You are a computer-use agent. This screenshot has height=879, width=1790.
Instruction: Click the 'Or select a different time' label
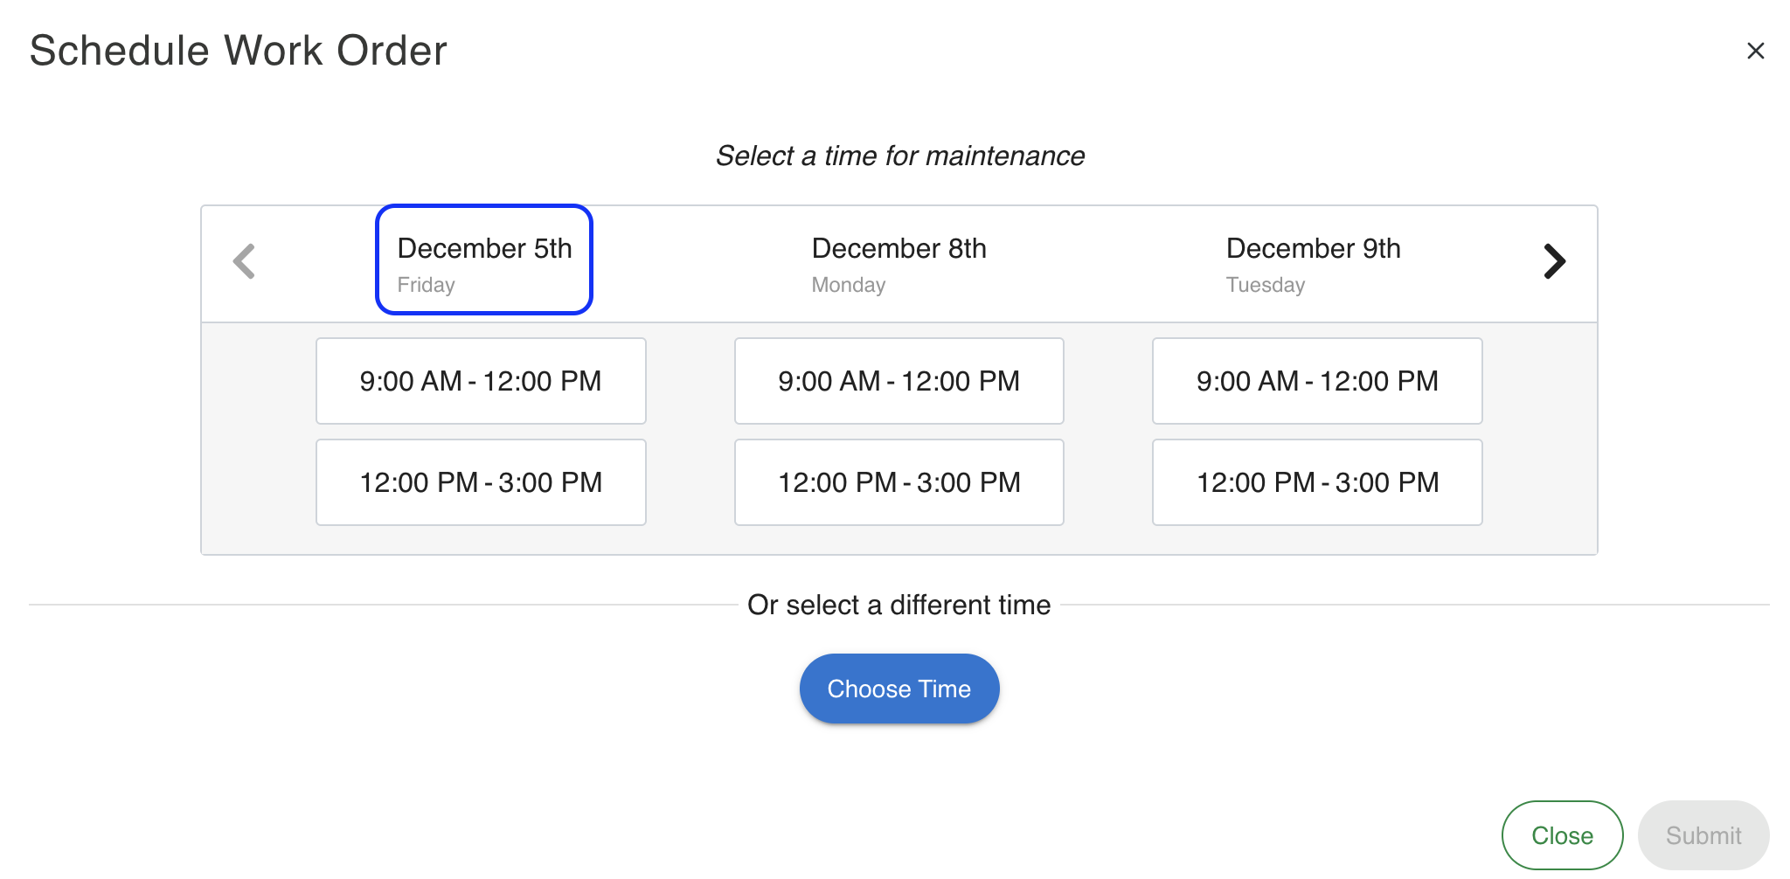click(x=898, y=605)
